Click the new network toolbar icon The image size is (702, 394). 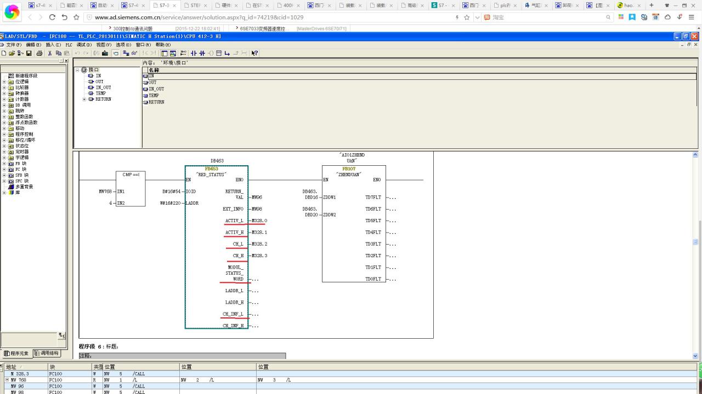click(x=183, y=53)
